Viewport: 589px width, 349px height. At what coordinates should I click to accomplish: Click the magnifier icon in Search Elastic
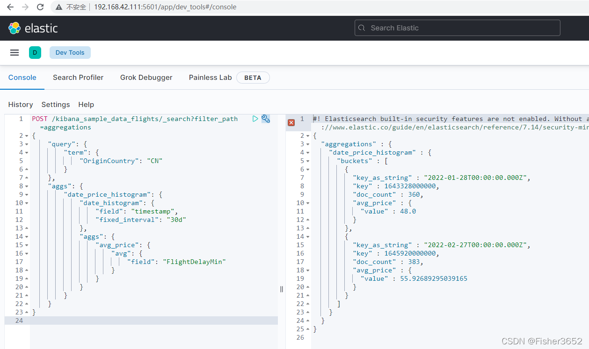coord(362,28)
